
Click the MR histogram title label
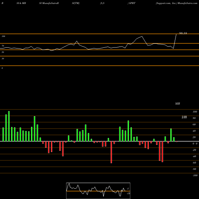pos(178,103)
